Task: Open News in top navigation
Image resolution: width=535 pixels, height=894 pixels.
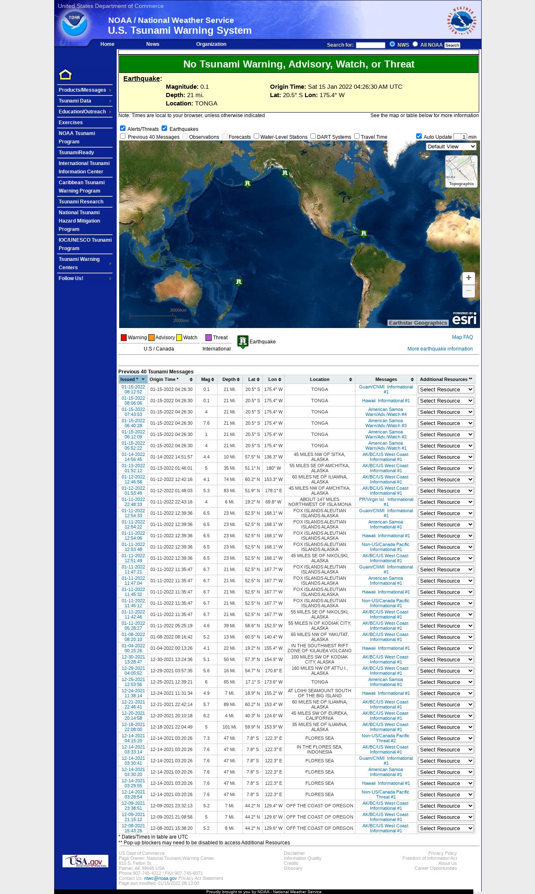Action: (152, 44)
